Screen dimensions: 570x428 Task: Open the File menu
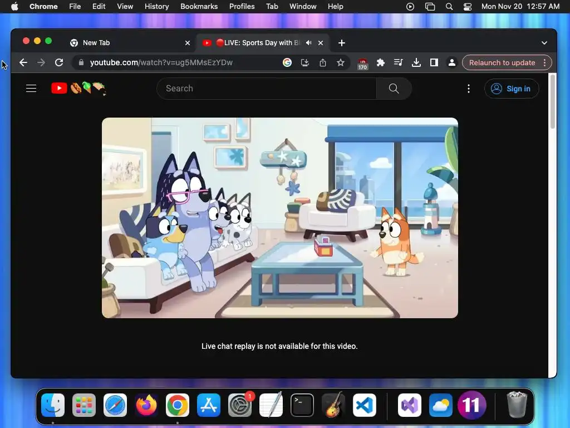pos(75,7)
